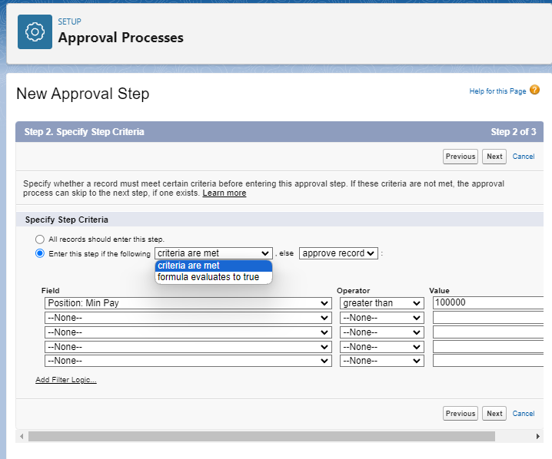Viewport: 552px width, 459px height.
Task: Click the third row empty Value field
Action: click(488, 332)
